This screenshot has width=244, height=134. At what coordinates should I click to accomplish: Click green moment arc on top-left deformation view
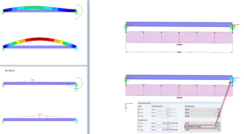point(81,10)
